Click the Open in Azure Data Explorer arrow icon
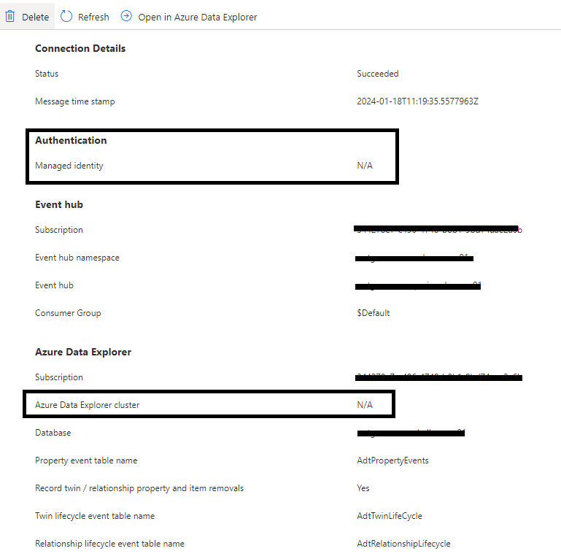561x559 pixels. (x=126, y=16)
